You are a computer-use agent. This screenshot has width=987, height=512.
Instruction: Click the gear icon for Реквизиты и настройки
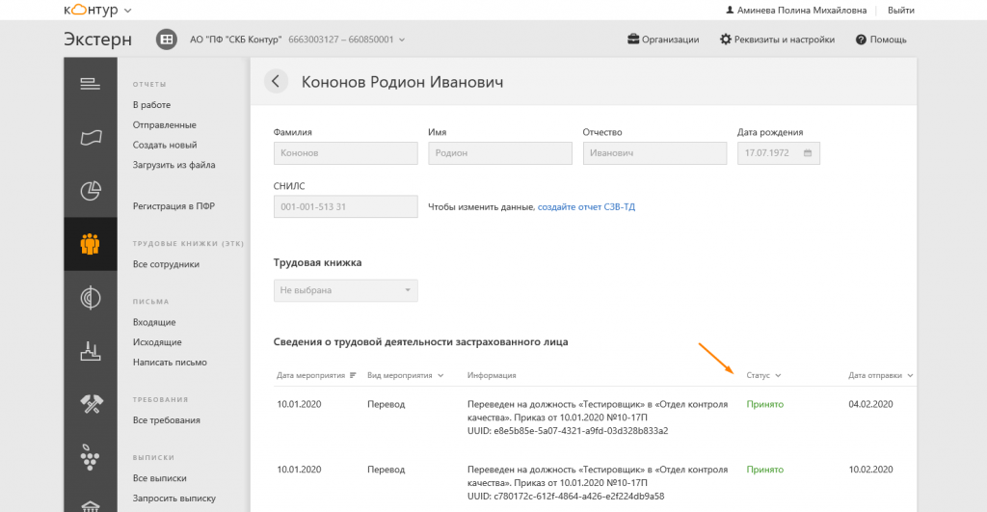point(726,39)
